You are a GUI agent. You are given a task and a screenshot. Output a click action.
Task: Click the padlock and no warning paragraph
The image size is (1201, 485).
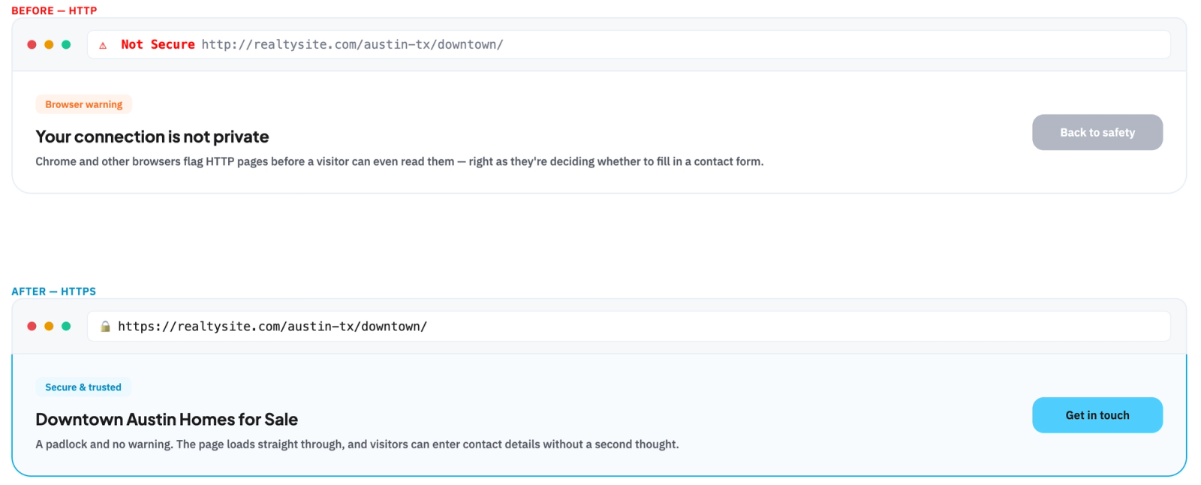357,444
